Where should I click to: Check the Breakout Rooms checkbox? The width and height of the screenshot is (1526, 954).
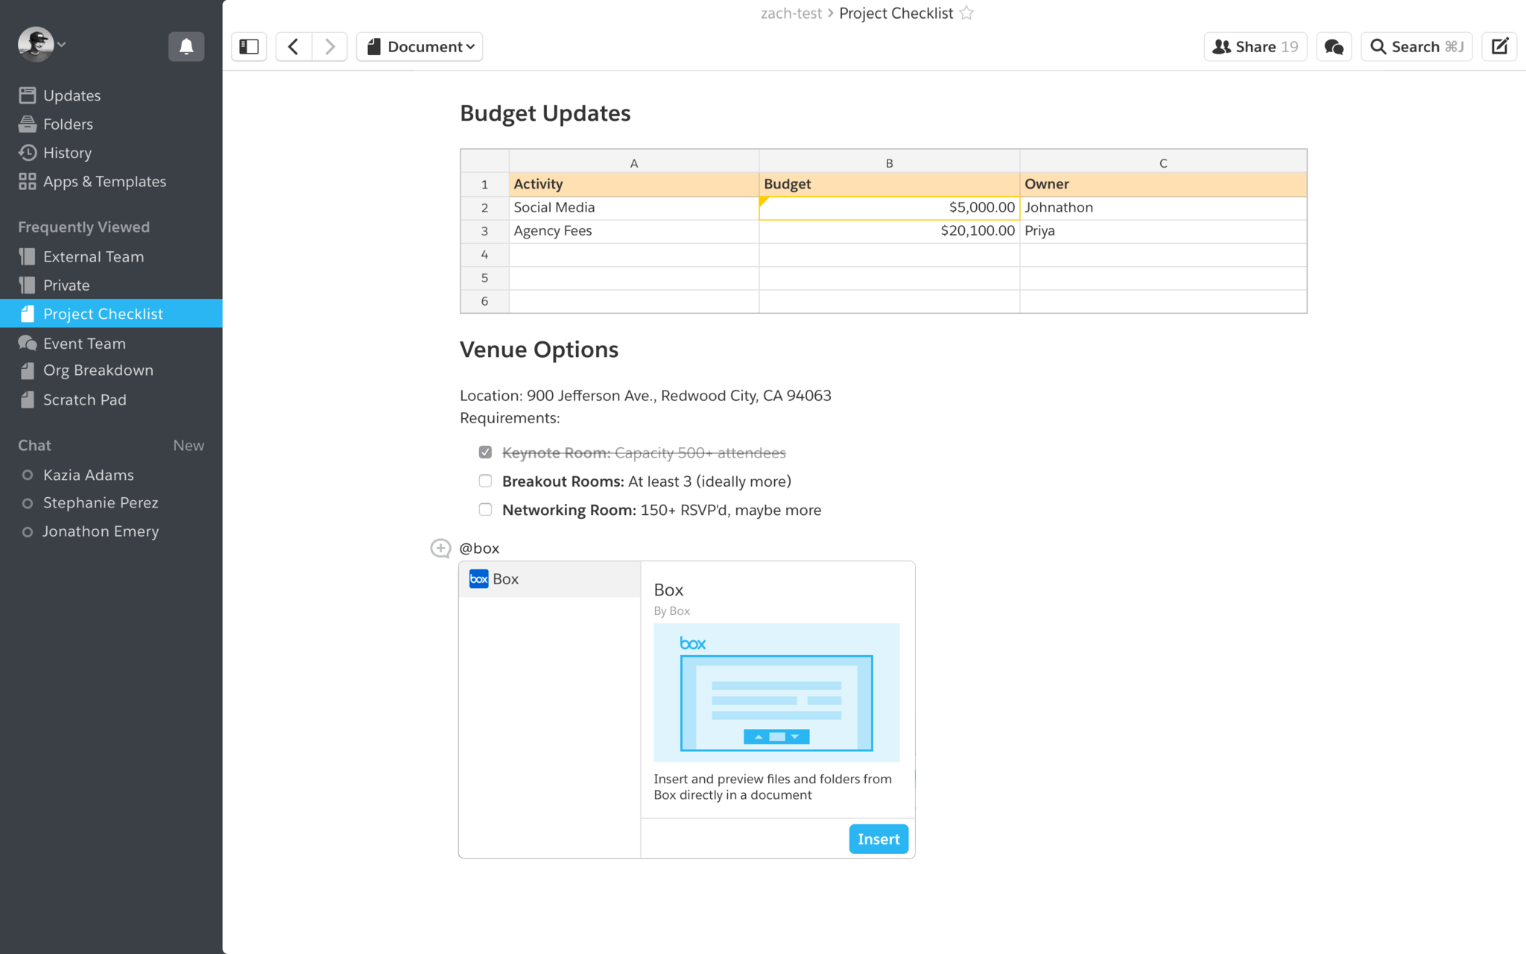coord(485,481)
